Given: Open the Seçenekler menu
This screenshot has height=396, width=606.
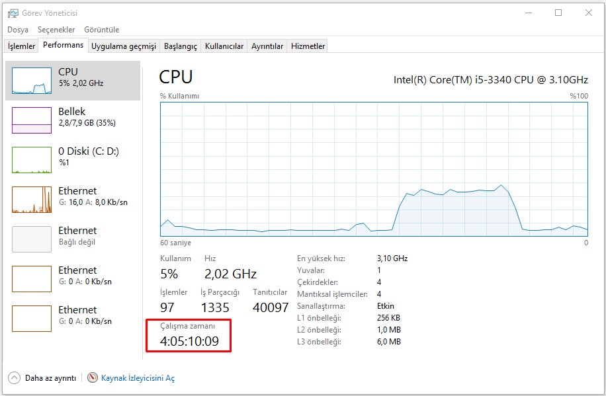Looking at the screenshot, I should coord(56,30).
